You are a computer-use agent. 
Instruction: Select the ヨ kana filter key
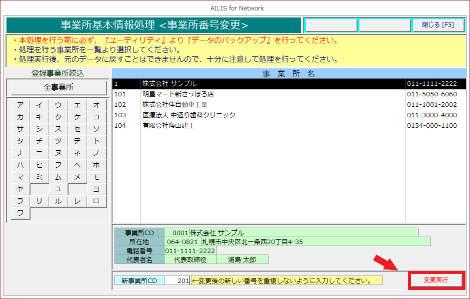96,189
